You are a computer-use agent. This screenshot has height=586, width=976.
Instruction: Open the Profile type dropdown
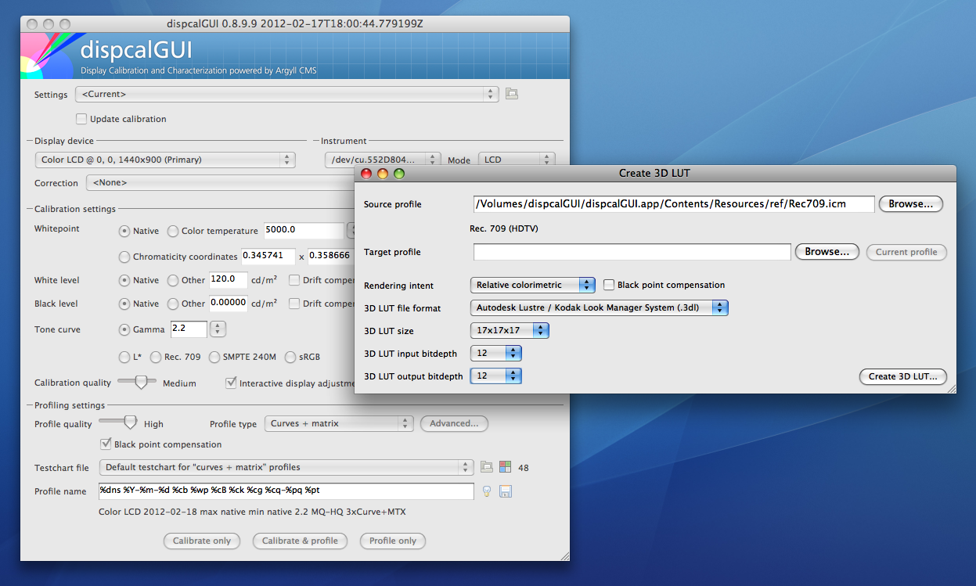click(x=338, y=423)
